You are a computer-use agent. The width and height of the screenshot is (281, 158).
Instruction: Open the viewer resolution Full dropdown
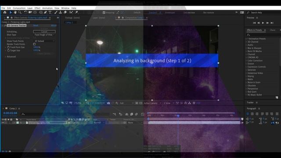click(126, 103)
